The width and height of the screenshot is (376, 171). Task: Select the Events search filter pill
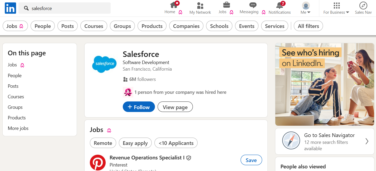tap(247, 26)
